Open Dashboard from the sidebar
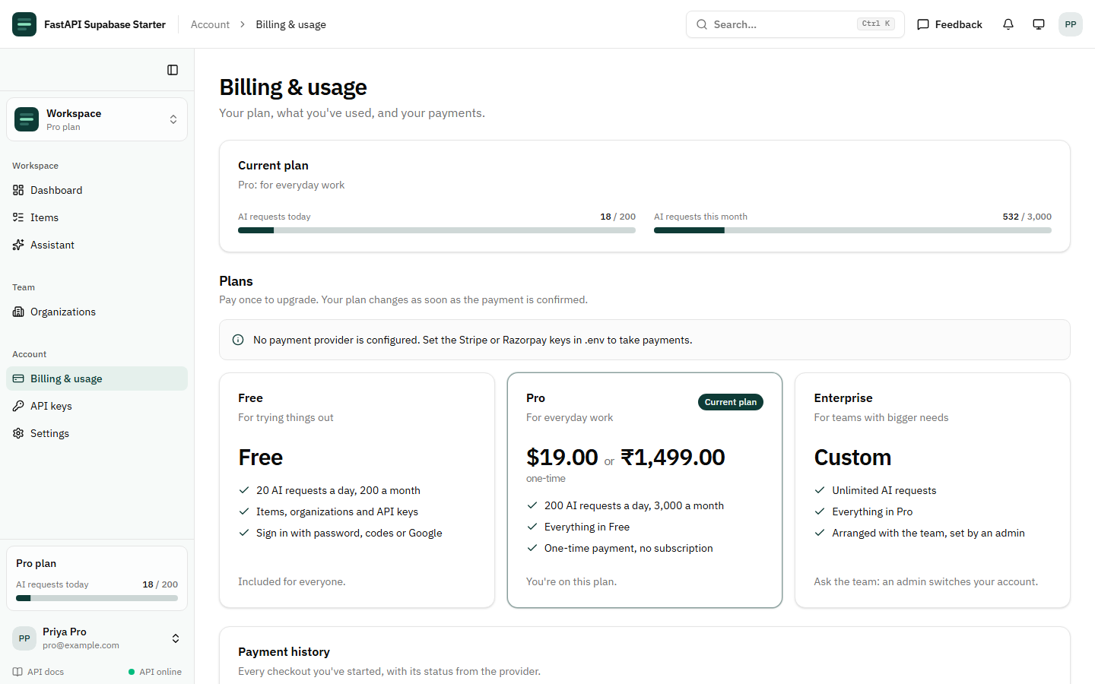This screenshot has height=684, width=1095. pos(97,190)
